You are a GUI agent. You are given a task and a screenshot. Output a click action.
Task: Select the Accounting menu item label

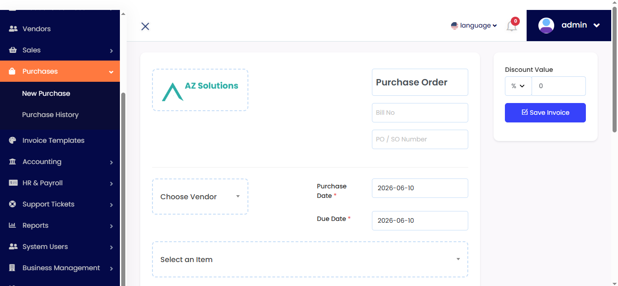point(42,162)
